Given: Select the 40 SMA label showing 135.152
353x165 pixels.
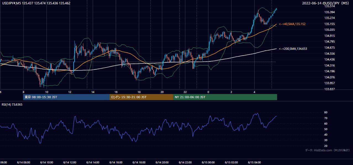Looking at the screenshot, I should coord(292,24).
